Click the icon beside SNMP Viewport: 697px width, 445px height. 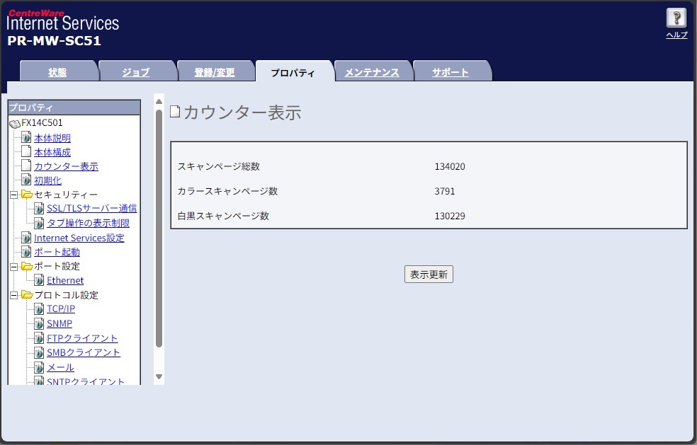point(40,323)
